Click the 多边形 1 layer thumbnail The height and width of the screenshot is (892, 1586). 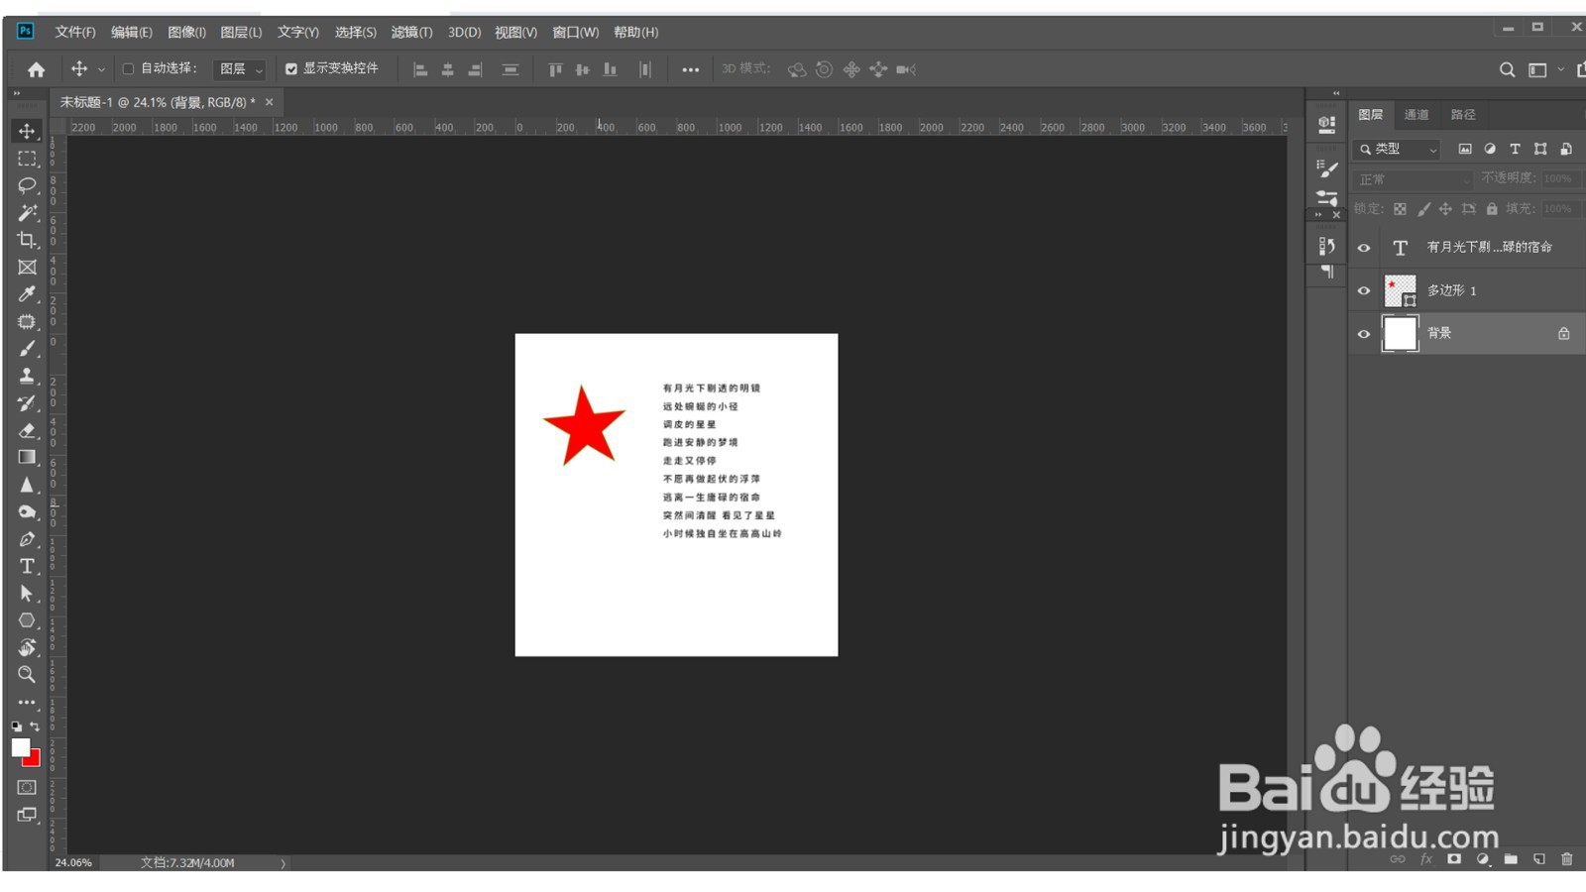click(x=1400, y=290)
